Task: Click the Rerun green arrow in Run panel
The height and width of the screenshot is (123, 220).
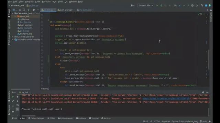Action: 13,97
